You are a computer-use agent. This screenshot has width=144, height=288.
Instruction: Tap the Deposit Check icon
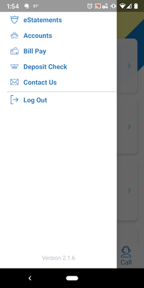[14, 67]
